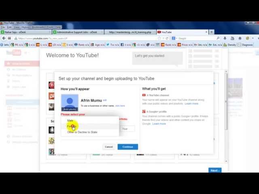Open the Tools menu
The height and width of the screenshot is (194, 259).
pyautogui.click(x=50, y=27)
